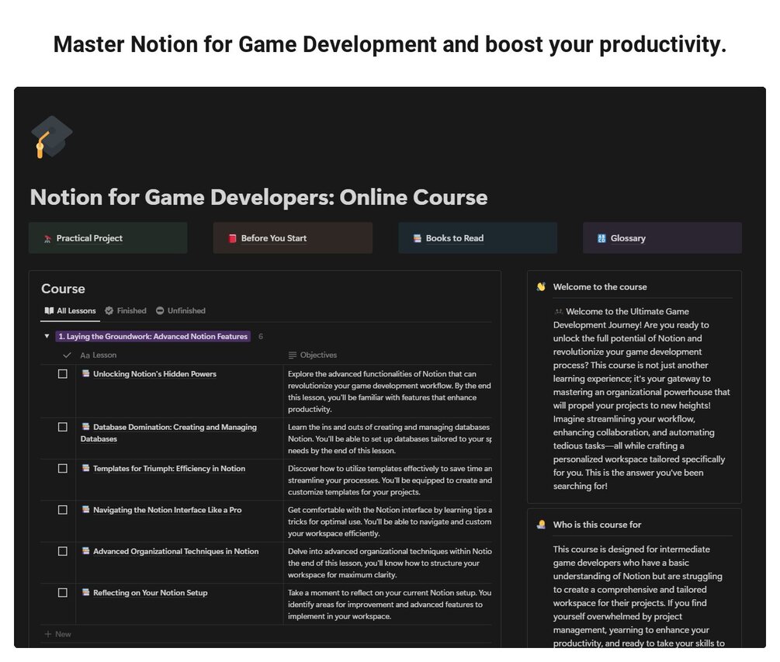
Task: Click the Practical Project icon
Action: click(48, 239)
